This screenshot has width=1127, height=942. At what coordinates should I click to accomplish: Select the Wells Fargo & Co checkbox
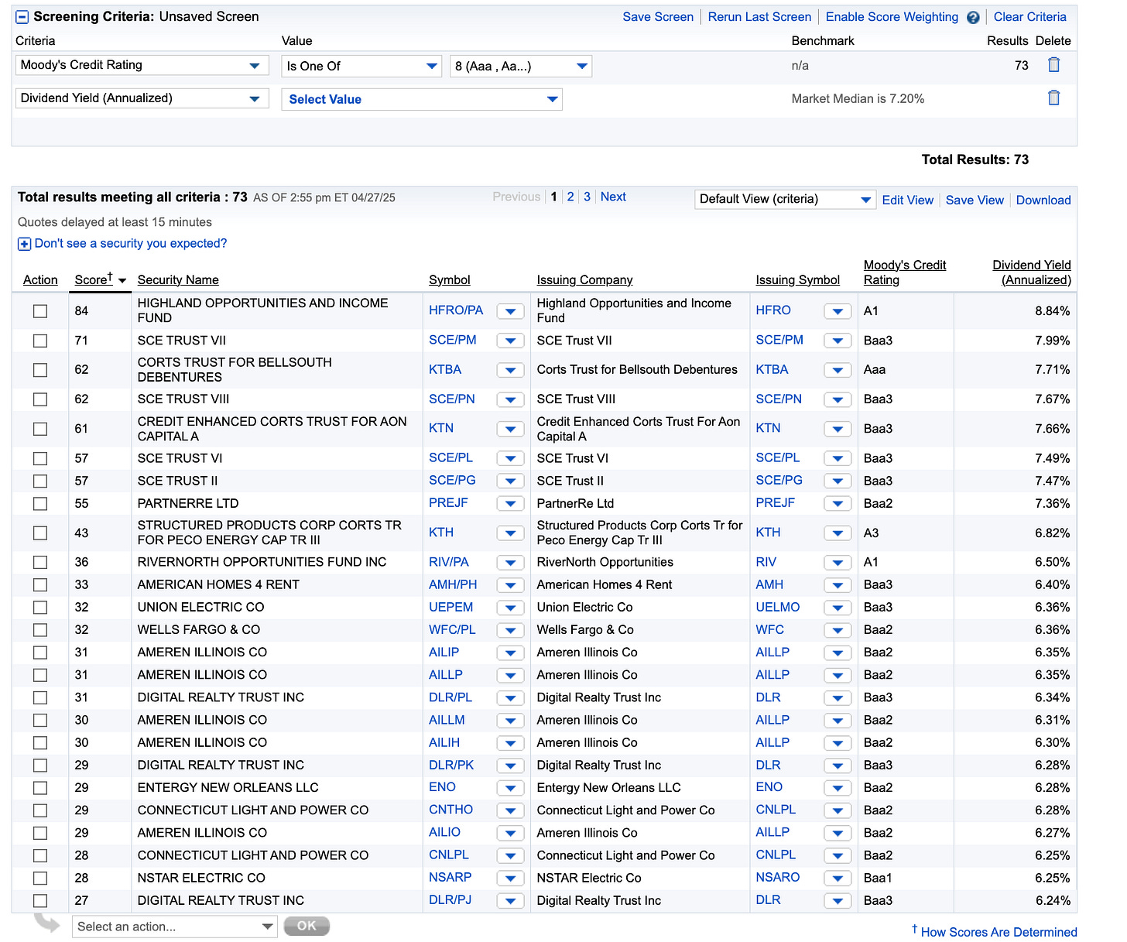40,630
